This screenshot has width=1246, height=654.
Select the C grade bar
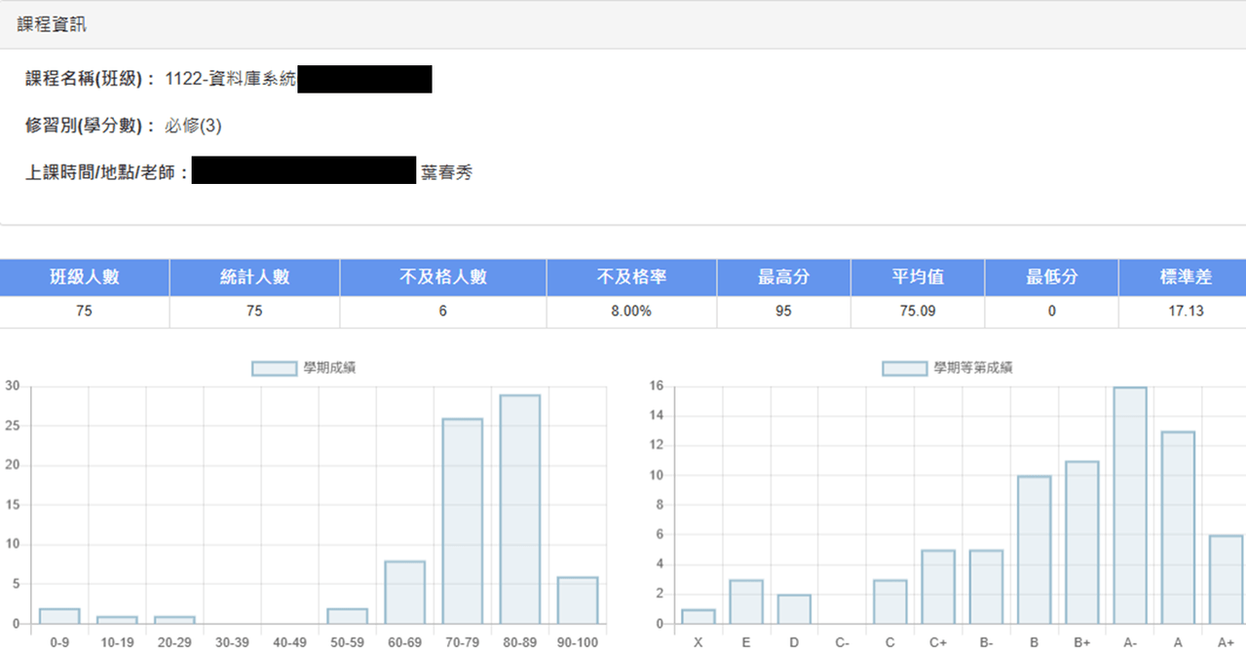[890, 601]
